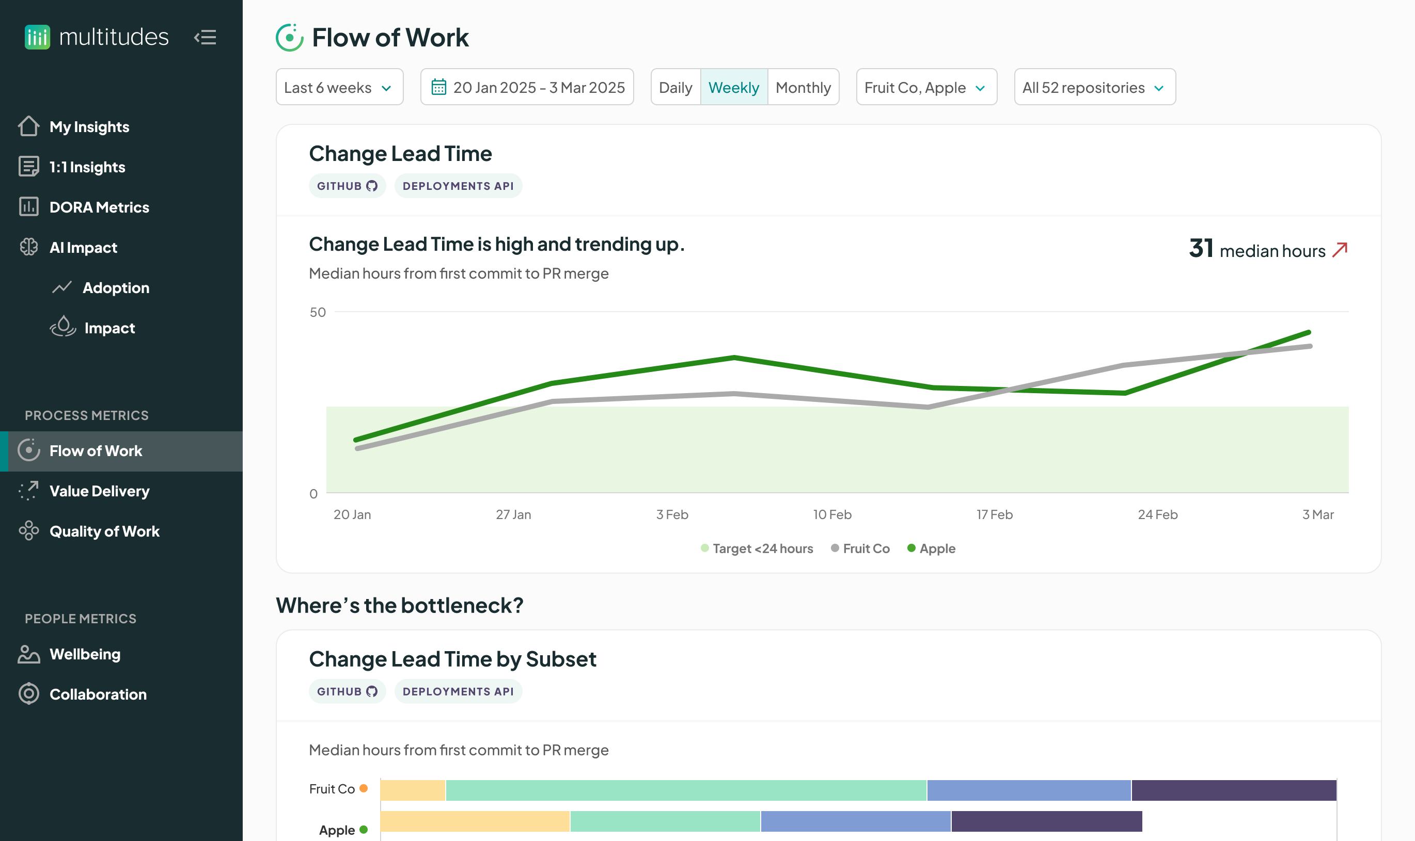Open the Fruit Co, Apple team selector
The height and width of the screenshot is (841, 1415).
(925, 87)
